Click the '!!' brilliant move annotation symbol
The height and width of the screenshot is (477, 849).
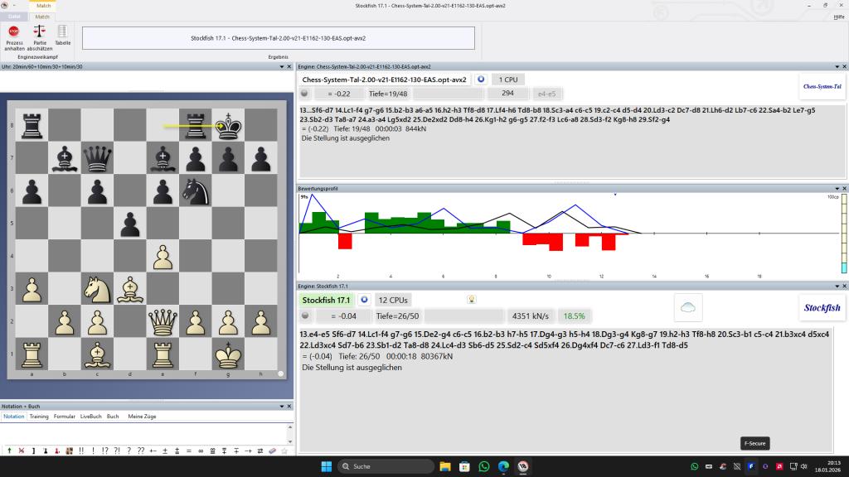click(81, 451)
